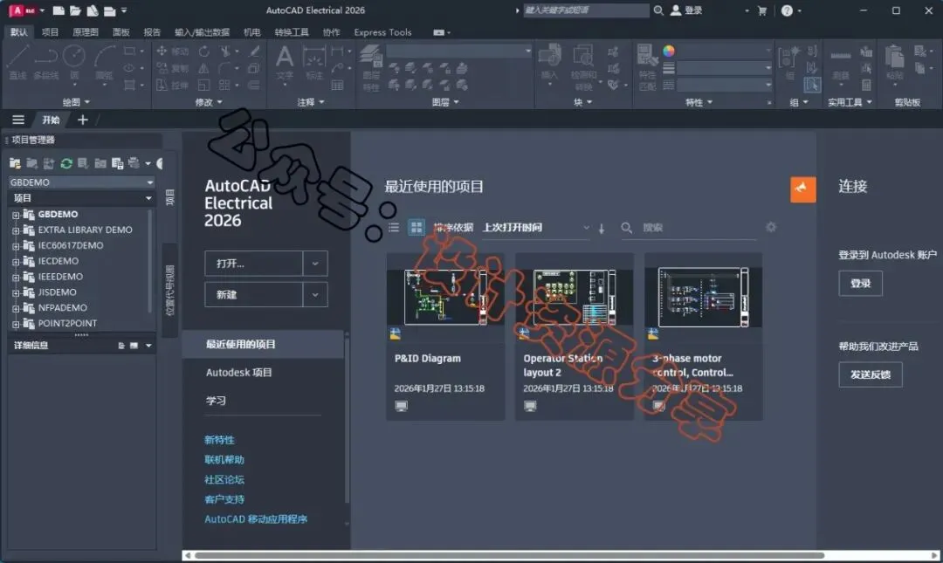Click the Mirror tool icon
Viewport: 943px width, 563px height.
coord(203,69)
